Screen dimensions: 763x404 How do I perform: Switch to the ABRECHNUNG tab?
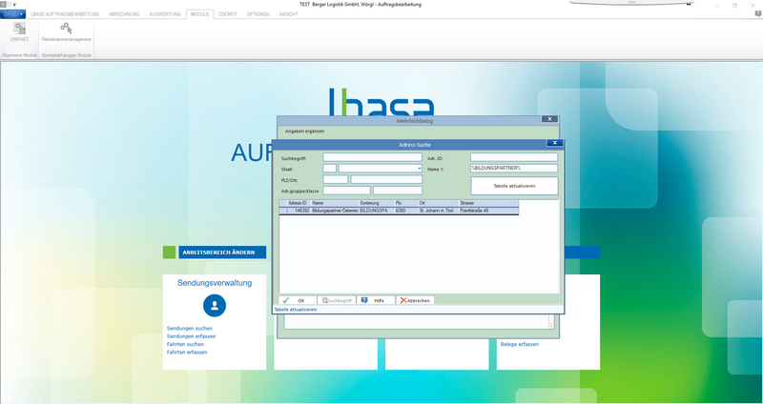click(x=124, y=14)
